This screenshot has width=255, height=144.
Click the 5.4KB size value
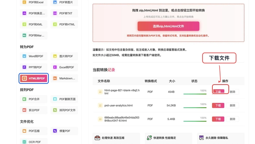(171, 119)
